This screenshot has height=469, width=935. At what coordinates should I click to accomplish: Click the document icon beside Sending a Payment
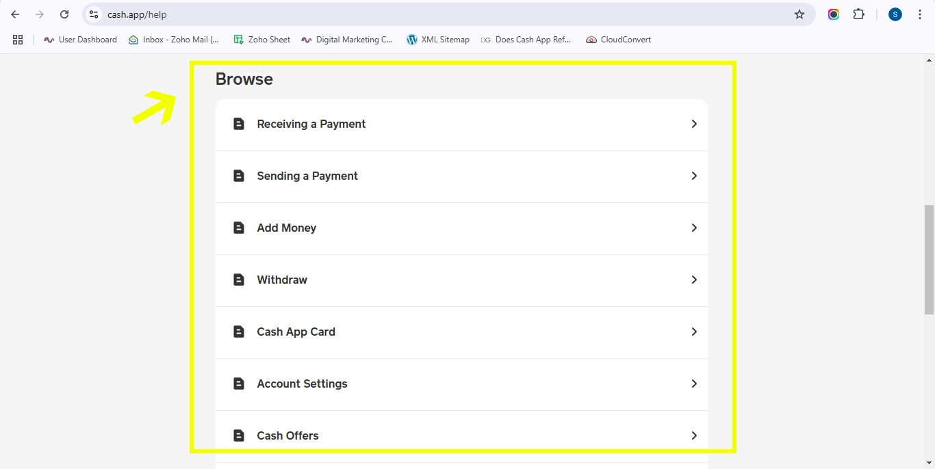click(239, 176)
